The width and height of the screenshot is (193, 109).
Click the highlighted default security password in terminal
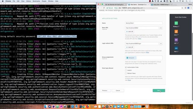(x=57, y=36)
